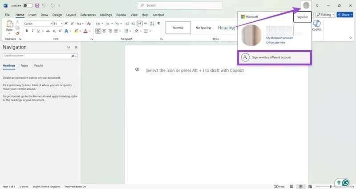Apply the yellow text highlight colour
The image size is (356, 189).
coord(76,31)
